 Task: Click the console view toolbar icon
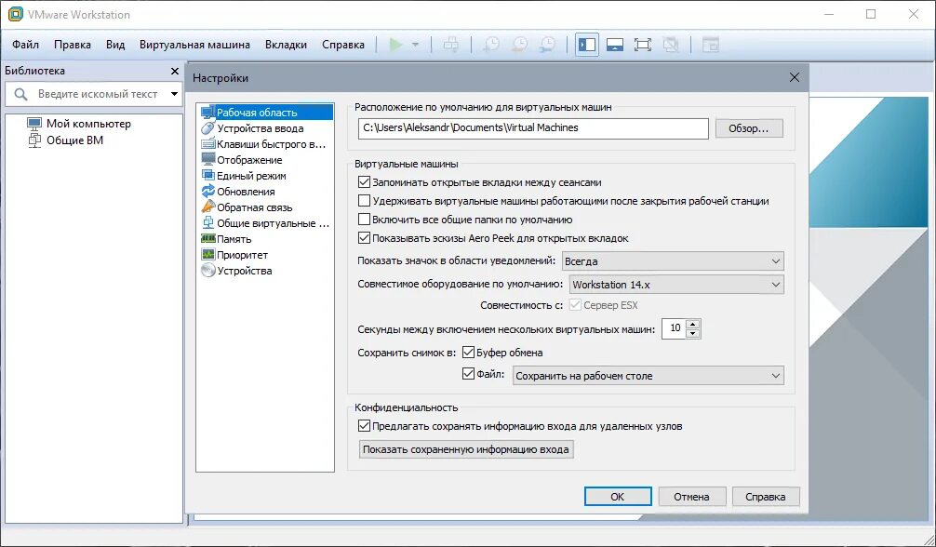[x=710, y=45]
